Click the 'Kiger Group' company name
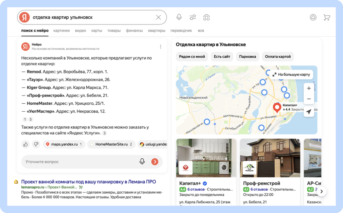Image resolution: width=343 pixels, height=213 pixels. [39, 88]
